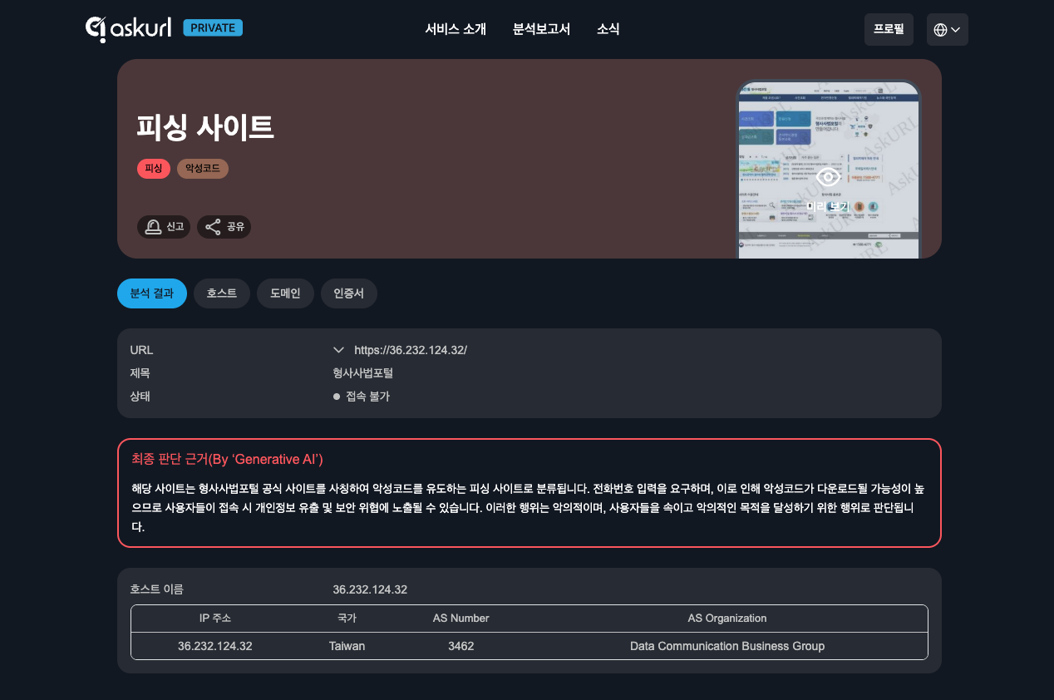Click the 접속 불가 status indicator
1054x700 pixels.
[x=362, y=397]
